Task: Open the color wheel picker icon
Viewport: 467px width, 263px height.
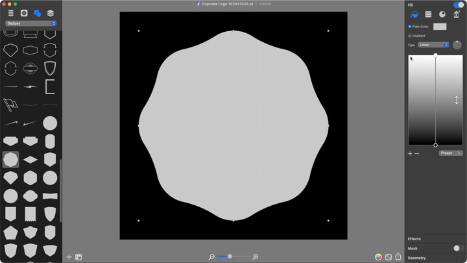Action: click(378, 257)
